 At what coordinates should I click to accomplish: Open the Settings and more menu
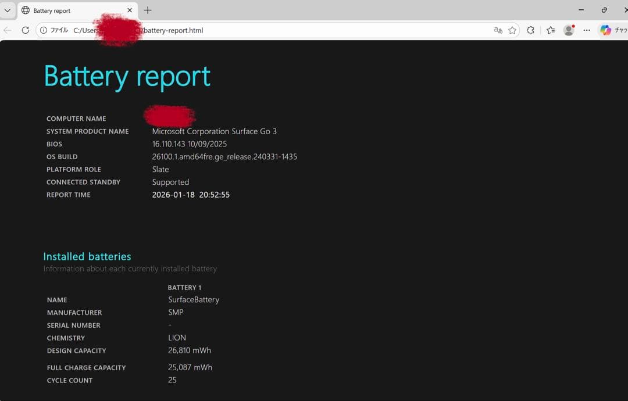pos(587,30)
